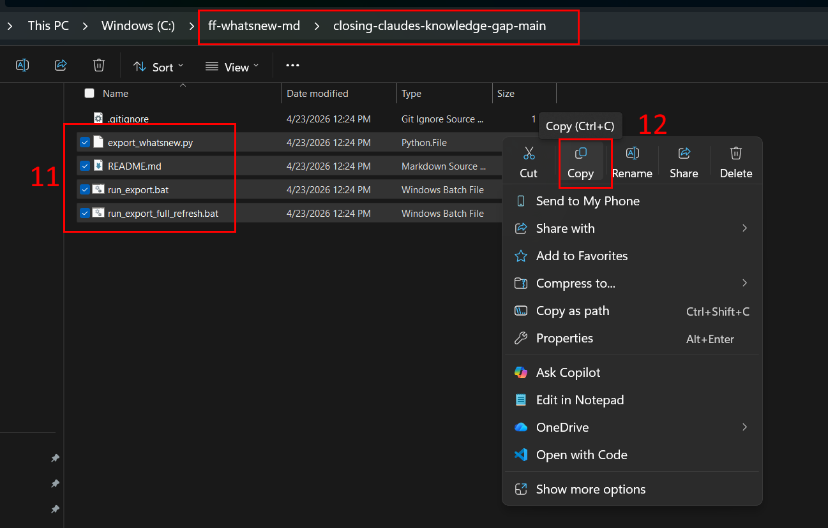828x528 pixels.
Task: Click the README.md file icon
Action: point(98,166)
